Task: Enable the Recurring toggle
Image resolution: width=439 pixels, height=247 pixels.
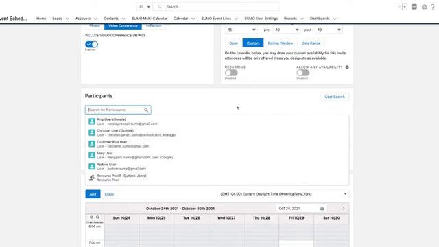Action: click(x=231, y=73)
